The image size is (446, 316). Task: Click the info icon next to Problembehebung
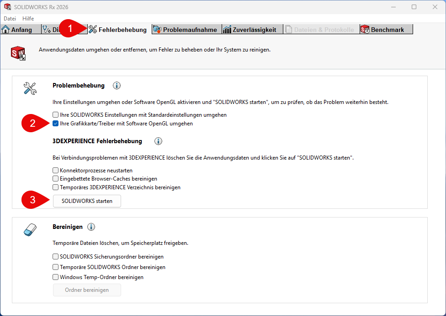(x=117, y=86)
